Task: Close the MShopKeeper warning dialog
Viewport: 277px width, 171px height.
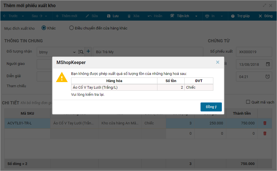Action: tap(218, 62)
